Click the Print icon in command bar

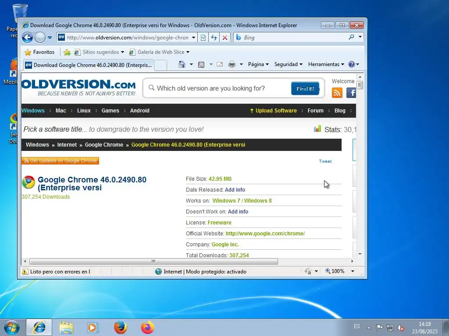[232, 64]
